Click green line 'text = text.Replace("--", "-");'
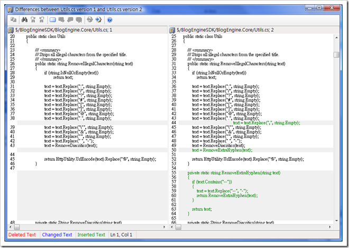 click(x=222, y=191)
